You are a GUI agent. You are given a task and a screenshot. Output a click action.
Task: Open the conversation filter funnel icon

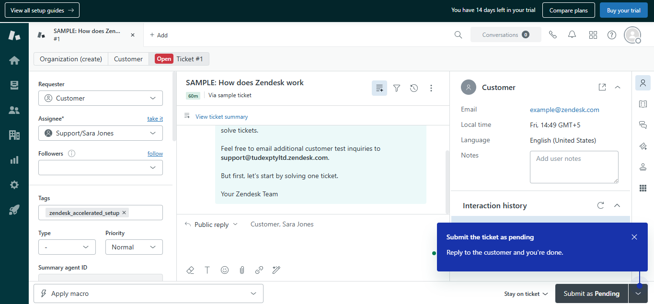tap(397, 88)
